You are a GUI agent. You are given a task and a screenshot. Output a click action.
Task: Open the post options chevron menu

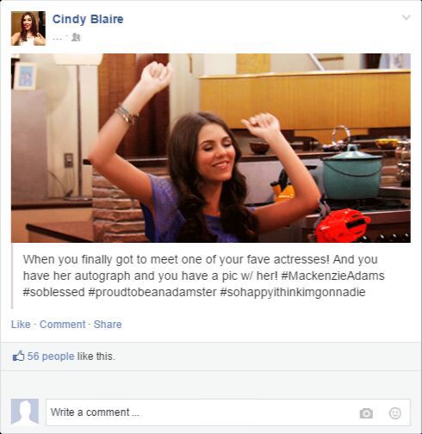406,17
